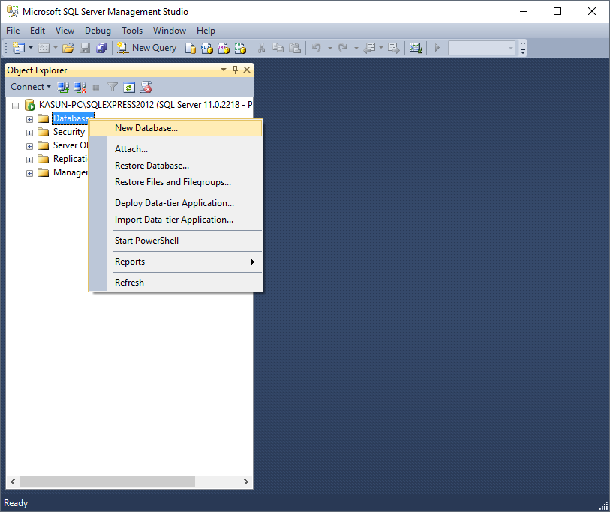The width and height of the screenshot is (610, 512).
Task: Click the Open File folder icon
Action: tap(68, 48)
